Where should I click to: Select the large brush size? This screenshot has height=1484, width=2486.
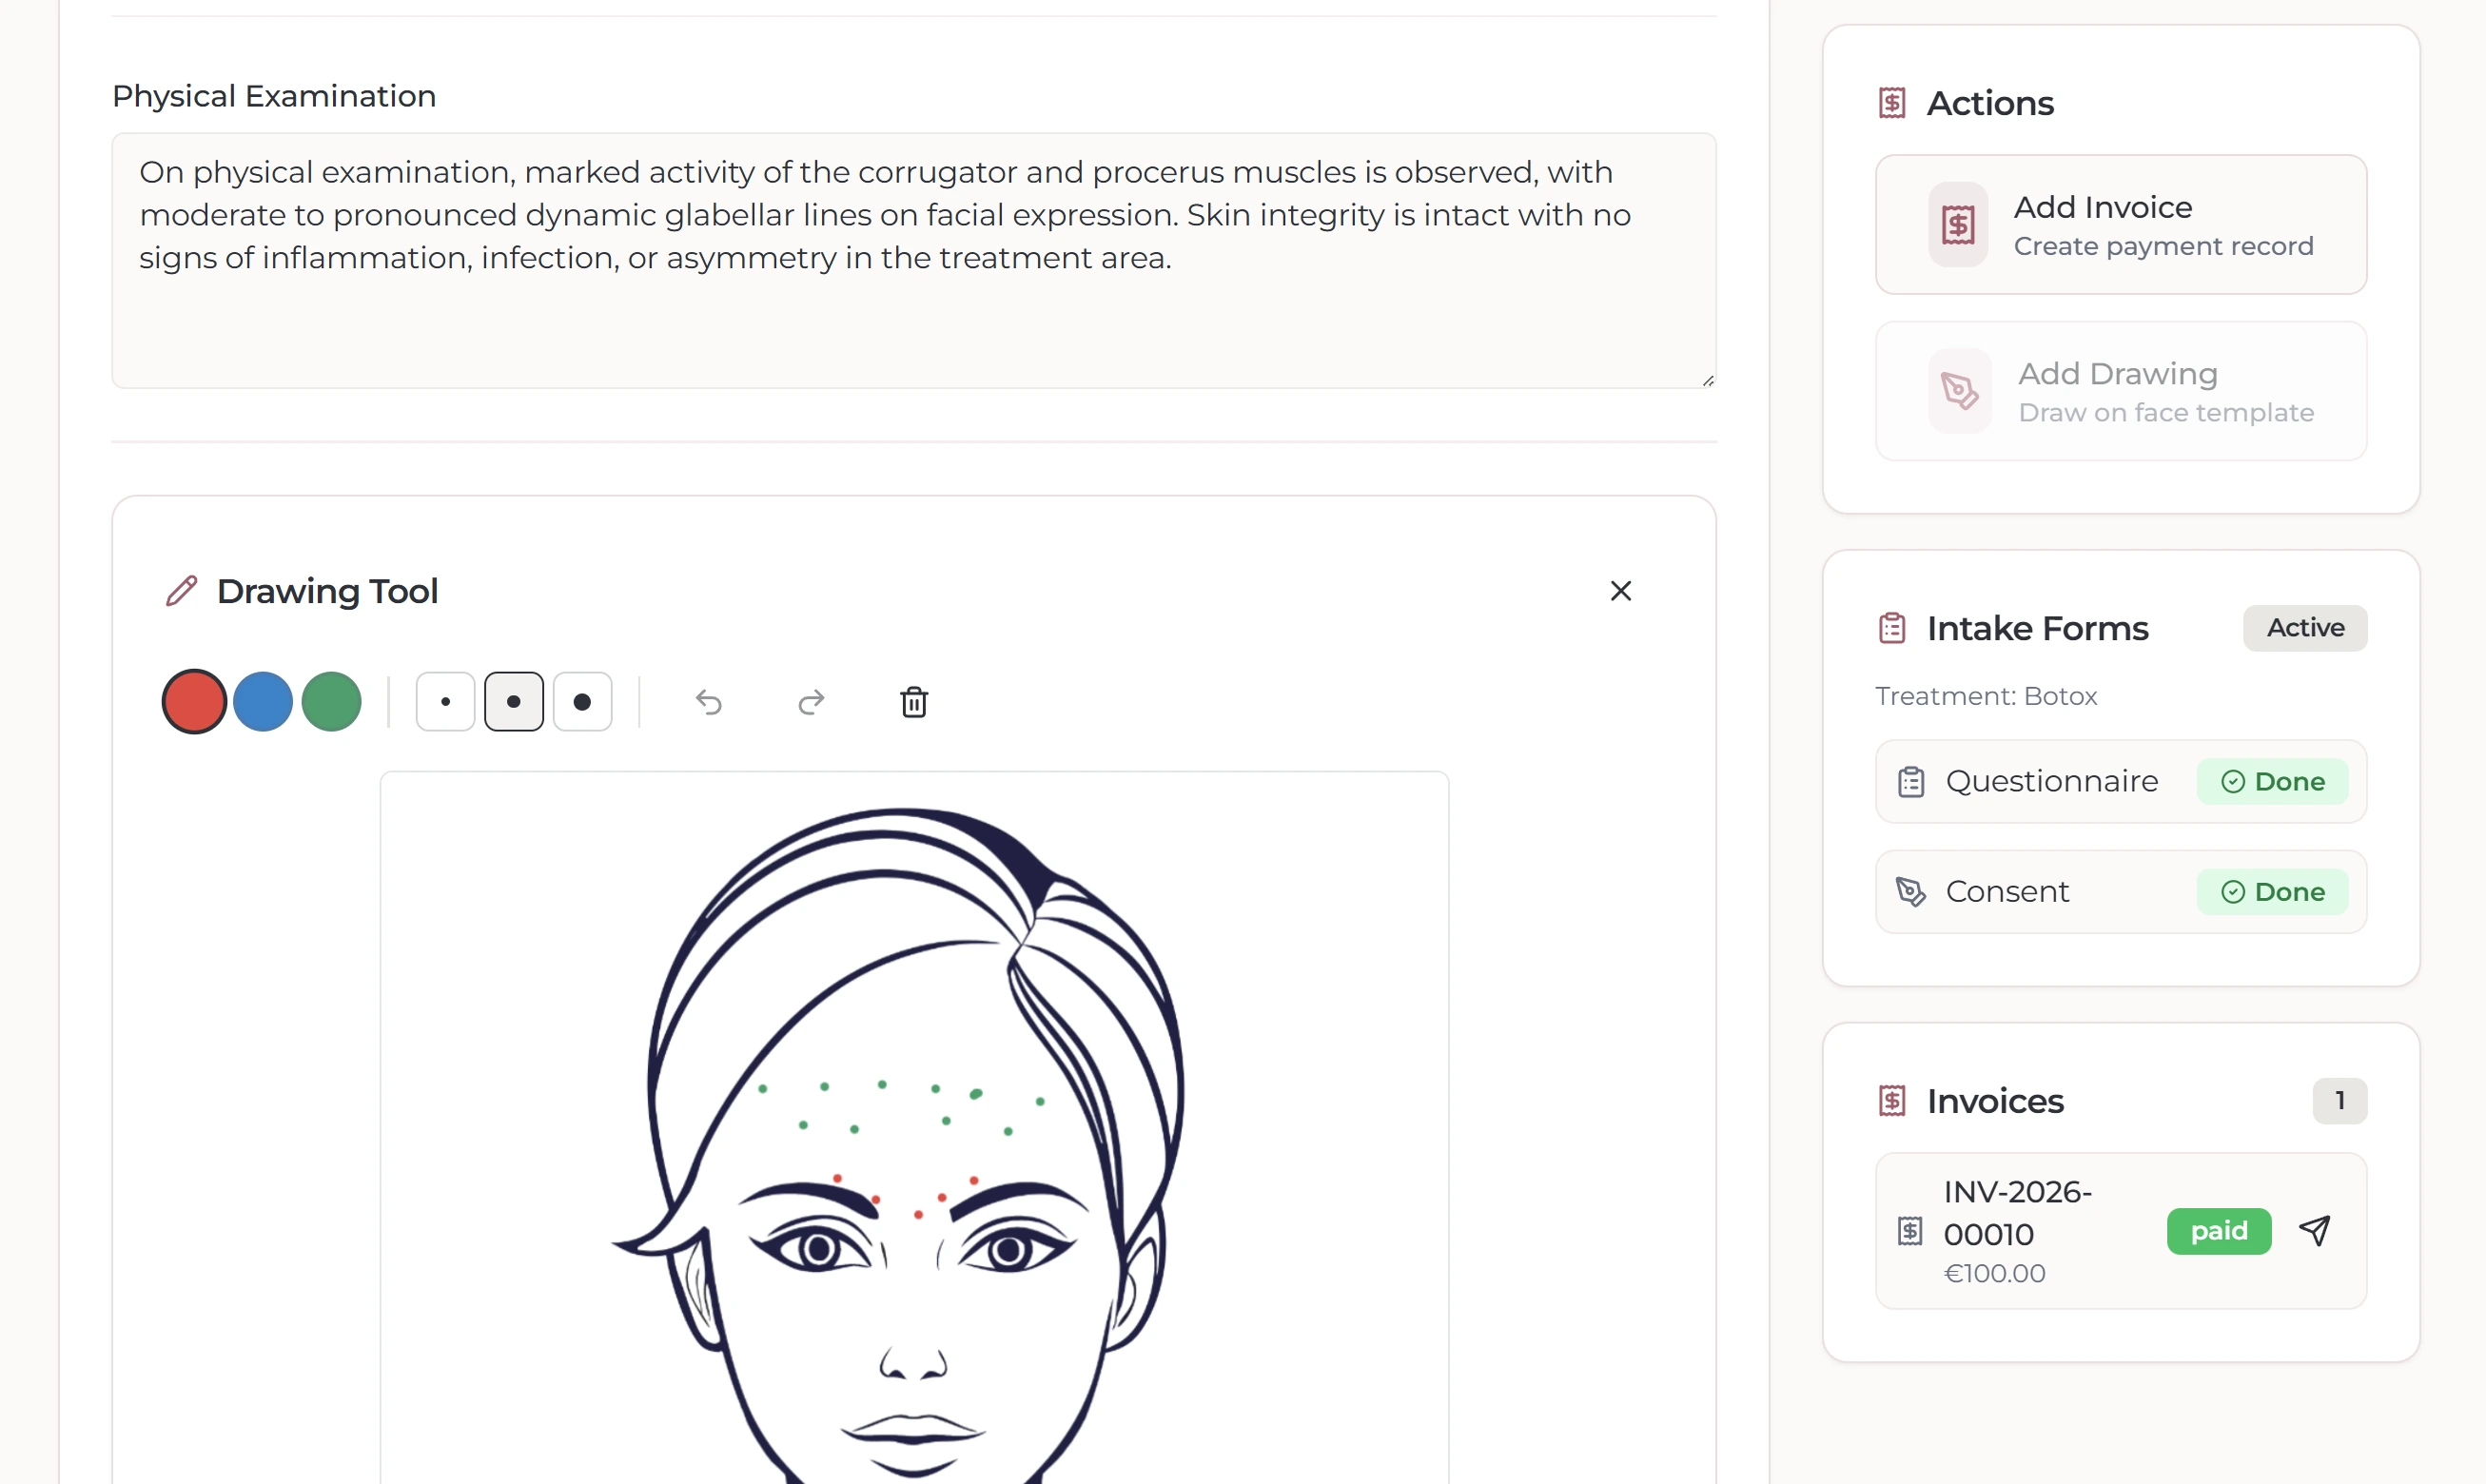(582, 702)
